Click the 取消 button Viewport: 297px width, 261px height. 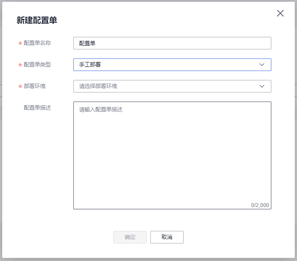click(167, 237)
